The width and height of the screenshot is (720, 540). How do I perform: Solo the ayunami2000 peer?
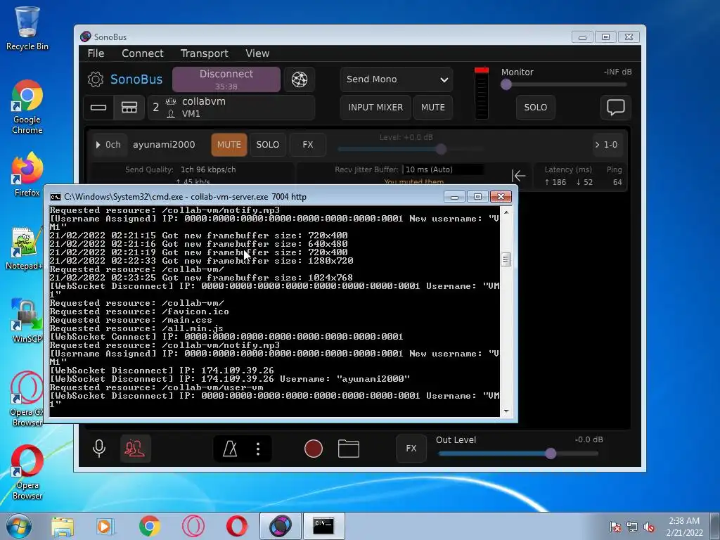268,145
